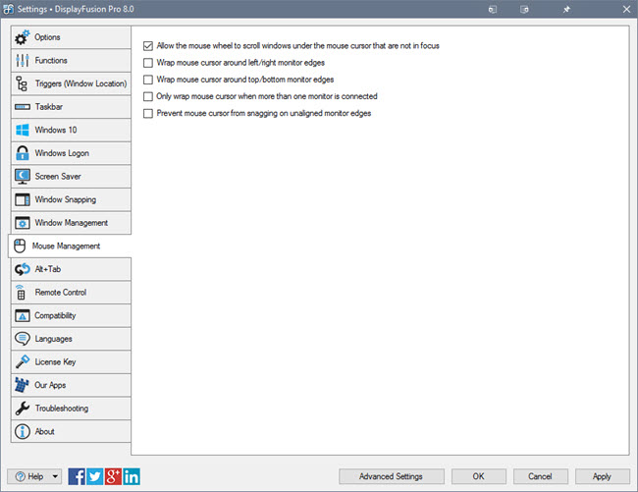
Task: Expand the Help button dropdown arrow
Action: pos(55,476)
